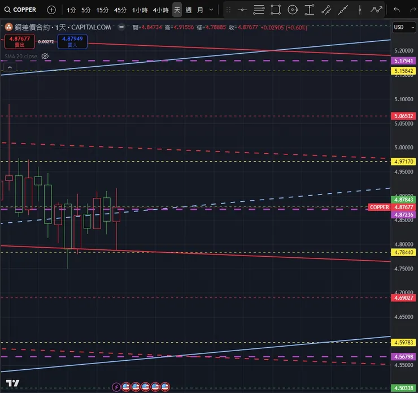The height and width of the screenshot is (393, 418).
Task: Redo the last chart action
Action: (413, 10)
